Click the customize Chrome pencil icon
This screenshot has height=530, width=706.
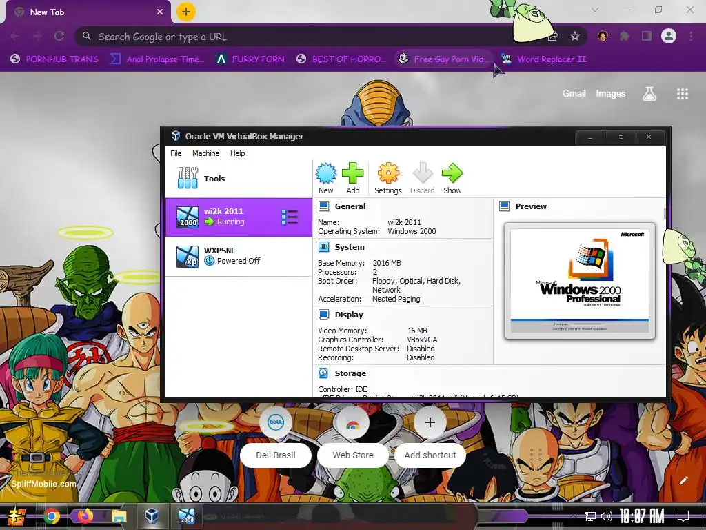683,480
